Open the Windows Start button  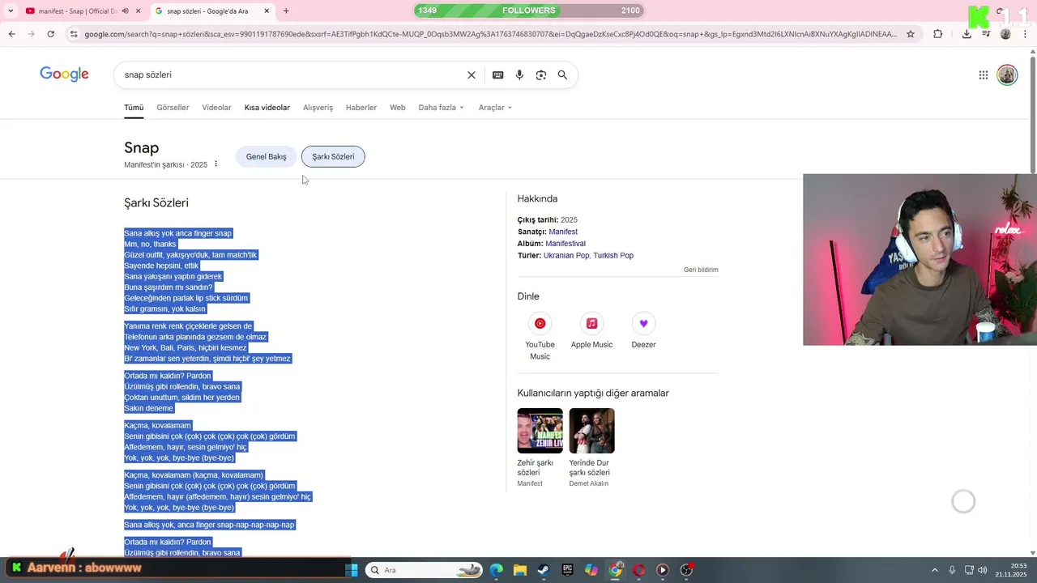(x=351, y=570)
